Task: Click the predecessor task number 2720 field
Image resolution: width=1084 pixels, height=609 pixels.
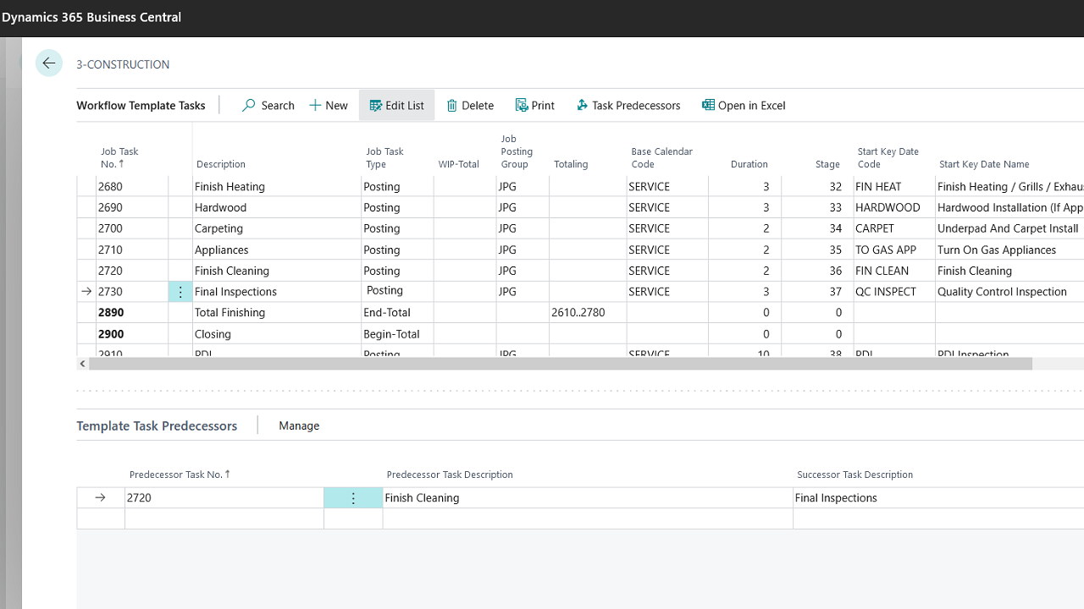Action: tap(224, 498)
